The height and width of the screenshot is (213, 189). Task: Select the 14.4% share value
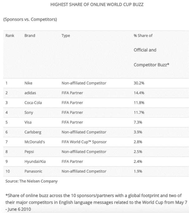point(139,93)
